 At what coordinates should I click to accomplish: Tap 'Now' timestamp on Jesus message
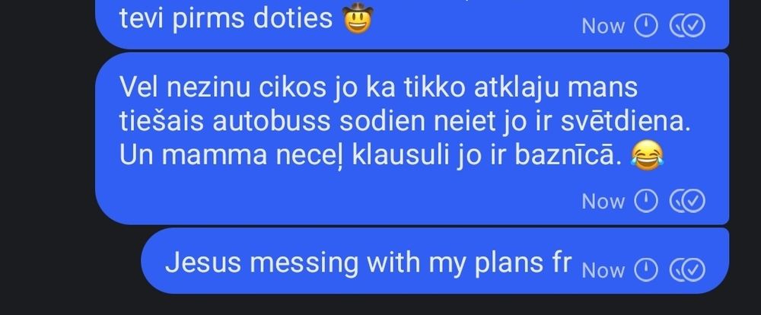[603, 270]
